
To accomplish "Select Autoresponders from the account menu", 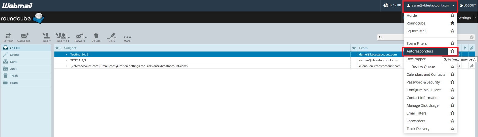I will coord(420,51).
